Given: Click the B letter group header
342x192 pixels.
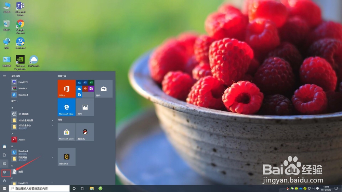Looking at the screenshot, I should 12,146.
